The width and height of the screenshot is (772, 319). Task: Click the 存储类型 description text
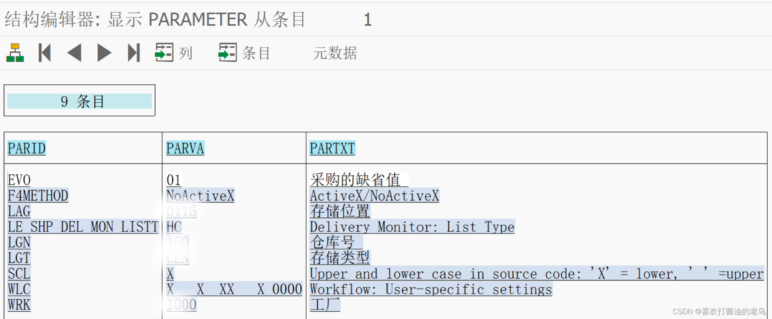[340, 258]
